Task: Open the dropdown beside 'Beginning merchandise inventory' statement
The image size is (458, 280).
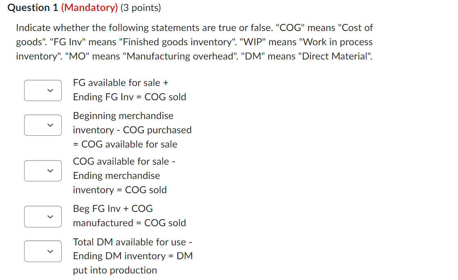Action: click(42, 125)
